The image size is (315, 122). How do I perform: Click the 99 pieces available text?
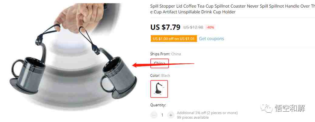point(193,117)
